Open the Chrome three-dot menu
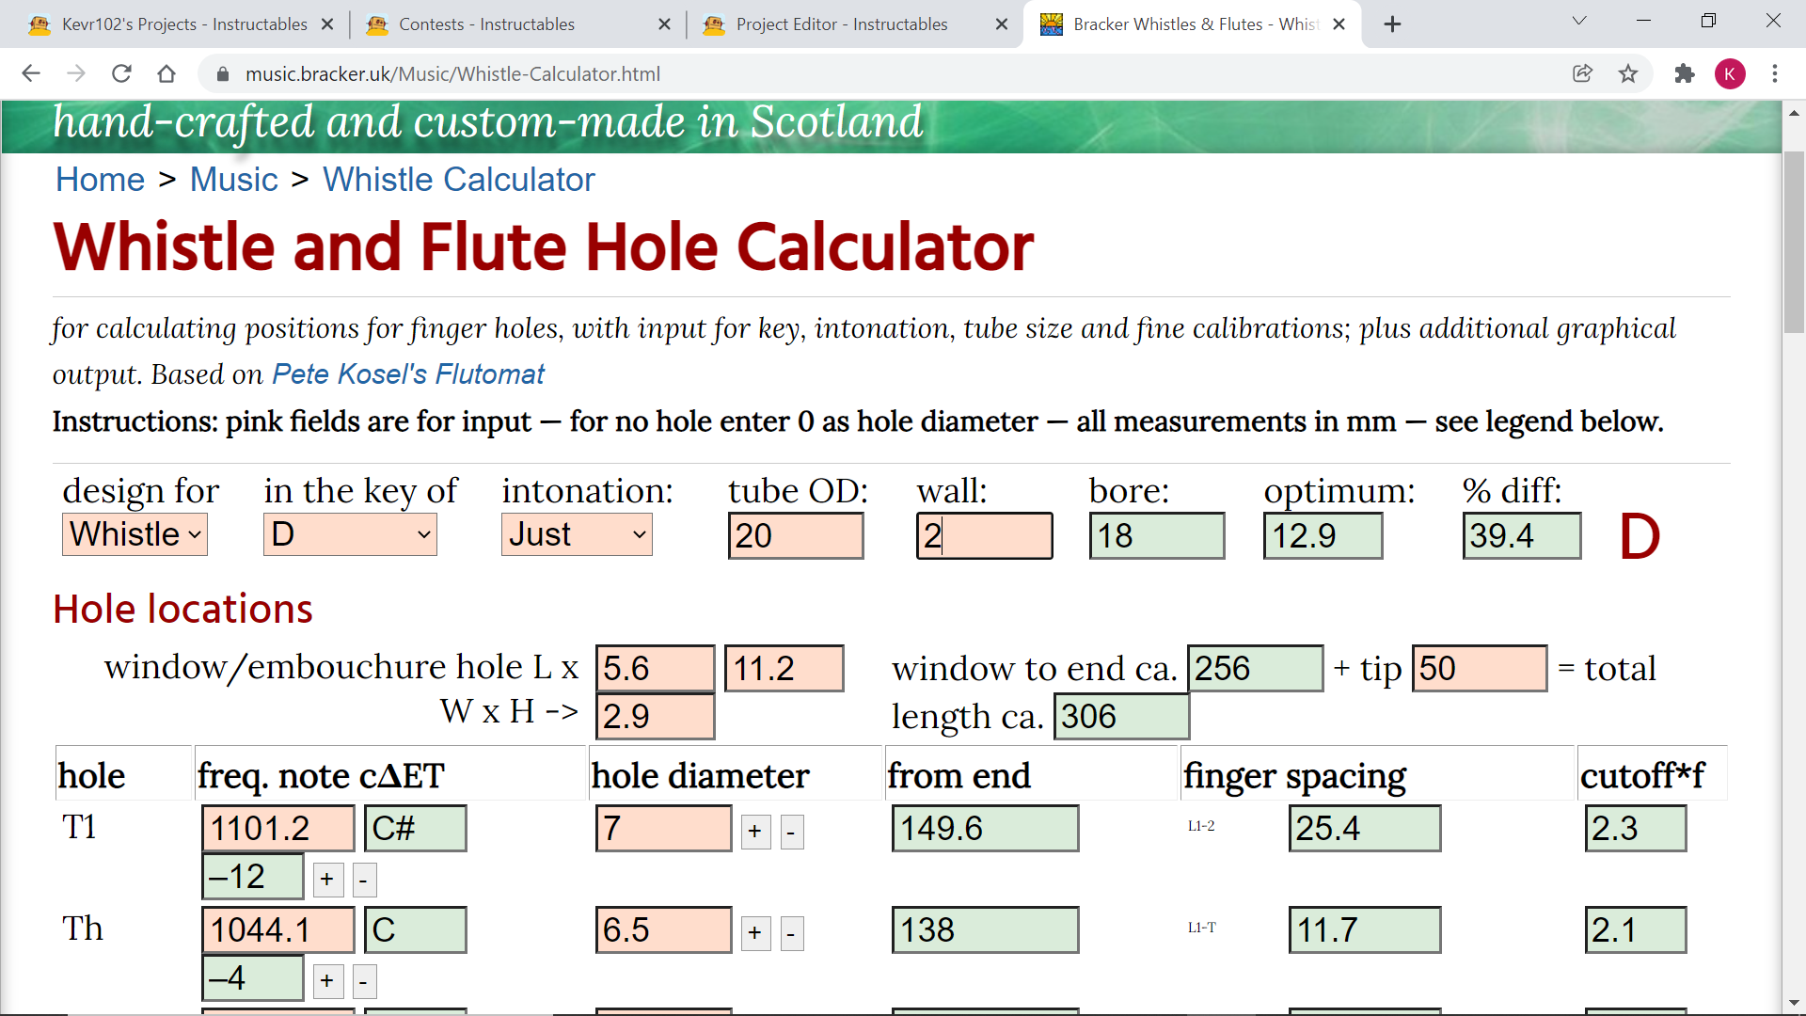 1775,73
